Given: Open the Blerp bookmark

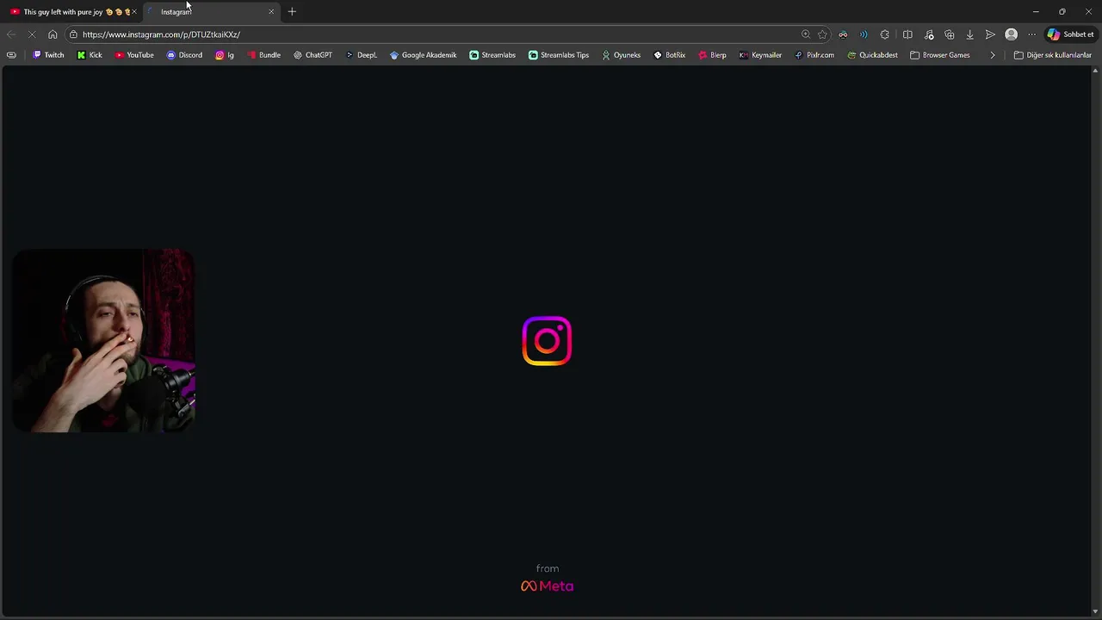Looking at the screenshot, I should [x=712, y=55].
